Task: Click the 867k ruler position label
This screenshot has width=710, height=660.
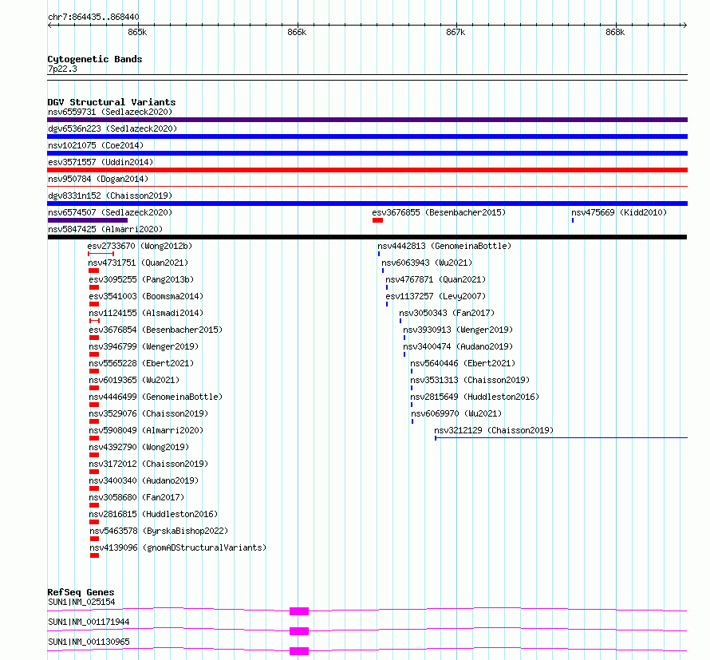Action: (456, 32)
